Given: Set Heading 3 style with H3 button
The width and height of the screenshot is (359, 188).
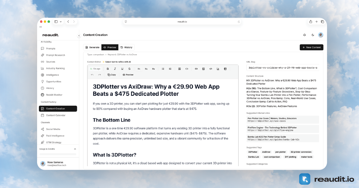Looking at the screenshot, I should click(153, 69).
